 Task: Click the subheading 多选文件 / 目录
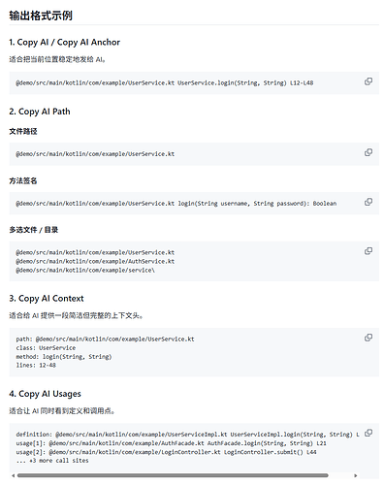coord(34,230)
